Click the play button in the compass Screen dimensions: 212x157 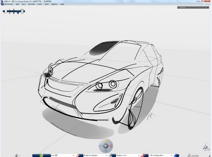point(106,146)
